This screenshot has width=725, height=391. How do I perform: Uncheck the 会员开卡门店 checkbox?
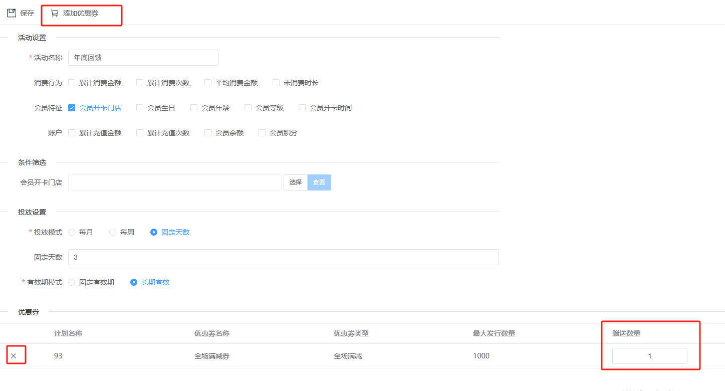(x=72, y=108)
